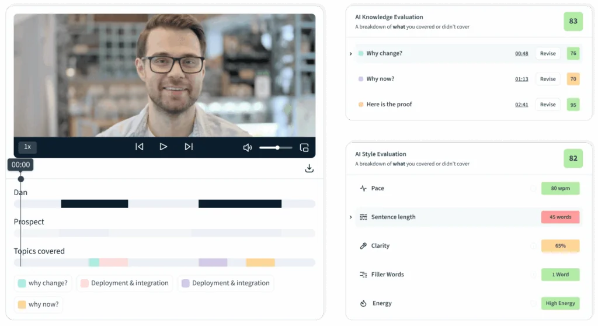
Task: Skip to next segment in video
Action: point(189,147)
